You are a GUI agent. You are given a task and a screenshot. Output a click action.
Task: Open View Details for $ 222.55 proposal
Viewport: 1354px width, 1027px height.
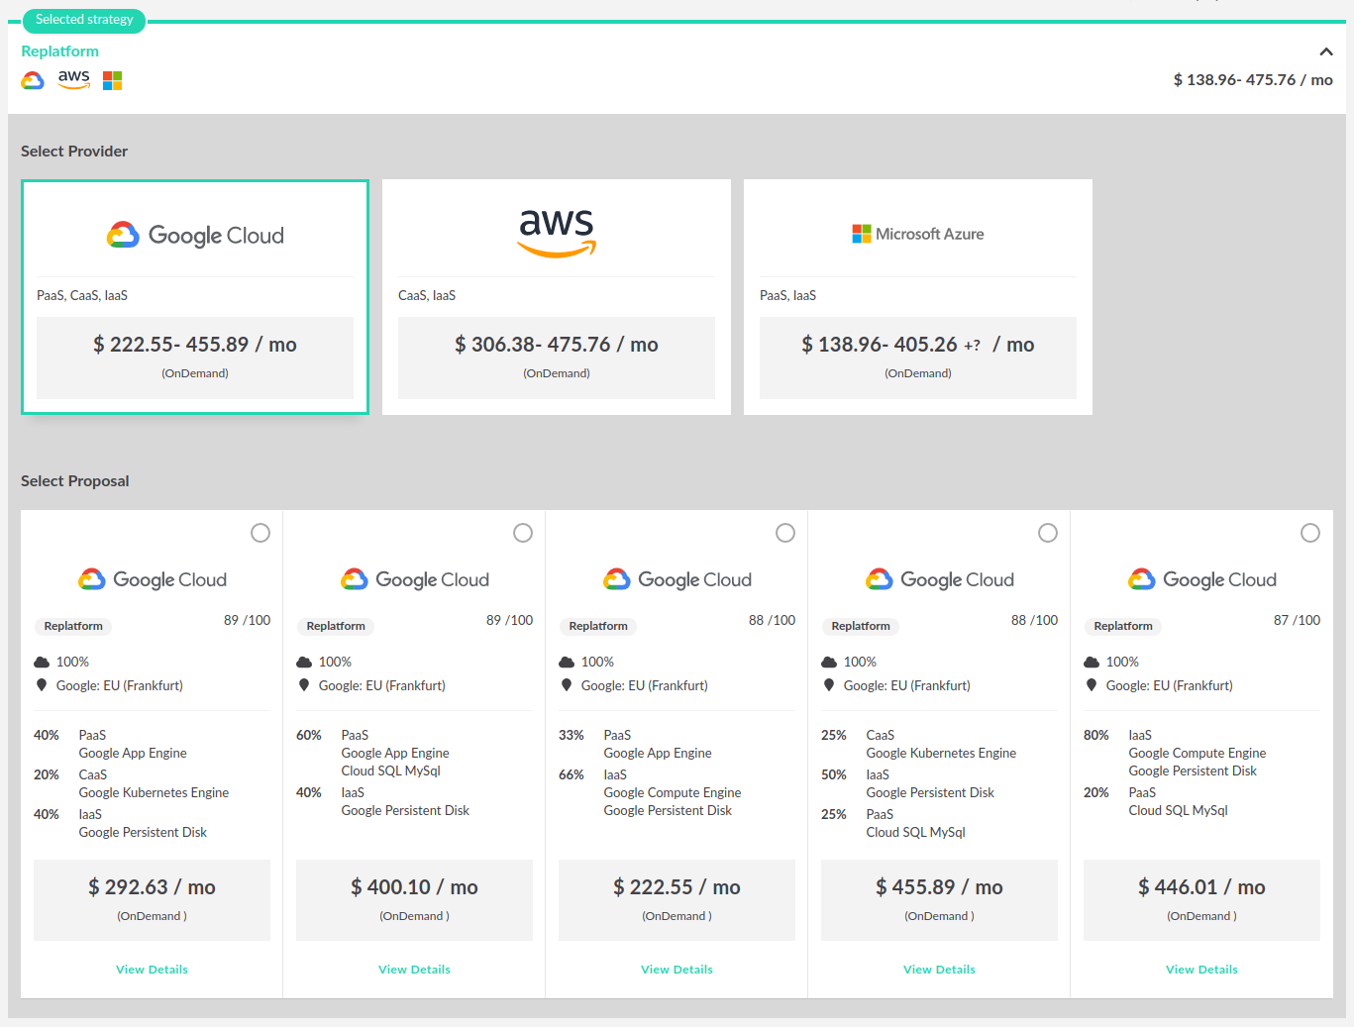[x=677, y=970]
